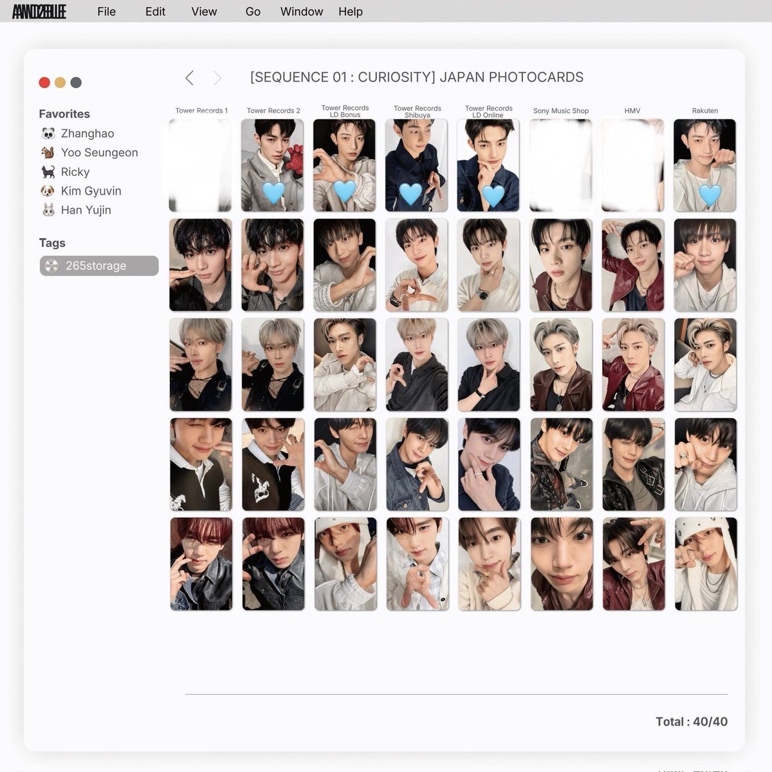772x772 pixels.
Task: Select Han Yujin in Favorites
Action: 86,210
